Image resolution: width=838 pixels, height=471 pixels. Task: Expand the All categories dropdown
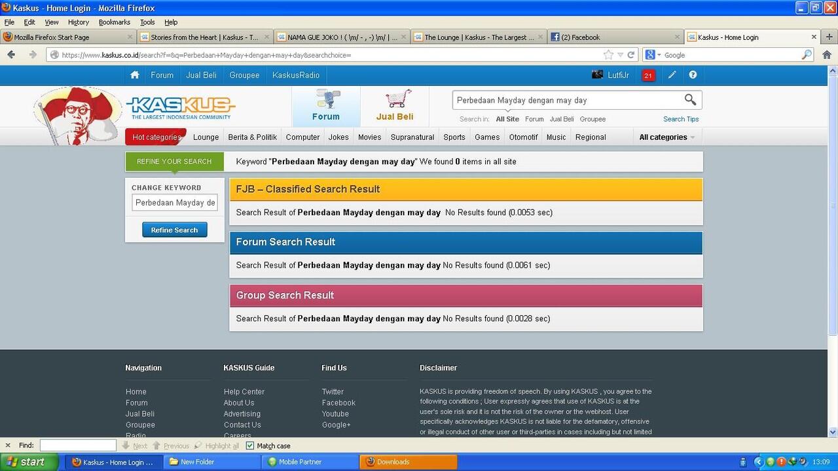(x=666, y=137)
